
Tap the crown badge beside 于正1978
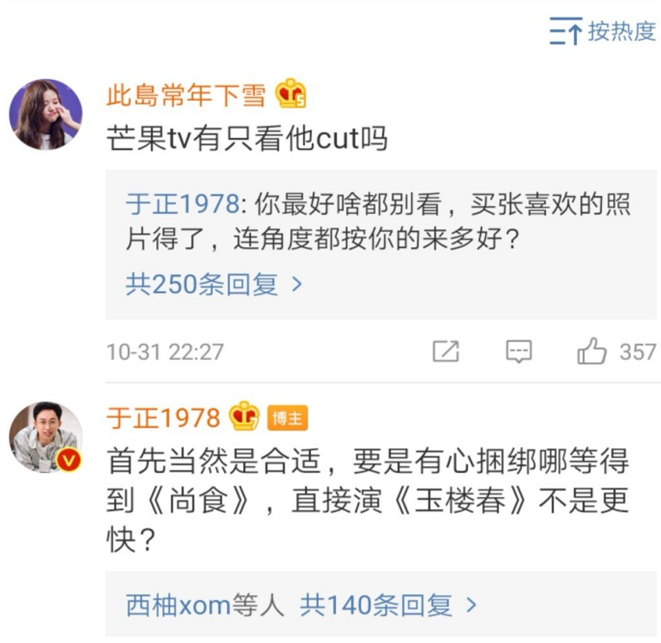244,416
